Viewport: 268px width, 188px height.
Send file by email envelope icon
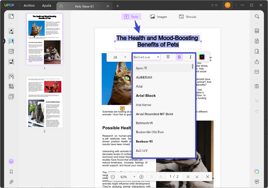(257, 72)
